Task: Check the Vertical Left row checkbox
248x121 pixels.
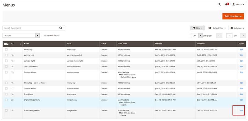Action: 6,55
